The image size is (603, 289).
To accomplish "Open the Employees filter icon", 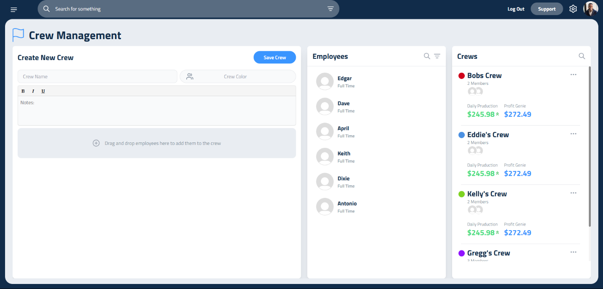I will [x=437, y=56].
